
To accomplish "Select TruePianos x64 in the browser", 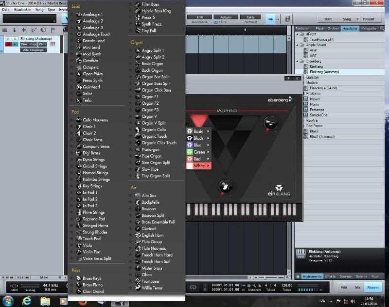I will tap(321, 40).
